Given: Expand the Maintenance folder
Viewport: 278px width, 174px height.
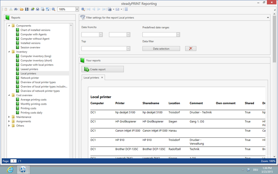Looking at the screenshot, I should (x=9, y=117).
